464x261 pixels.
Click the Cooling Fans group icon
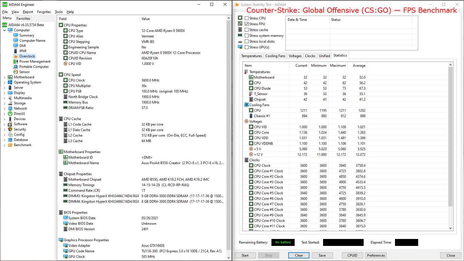tap(246, 105)
